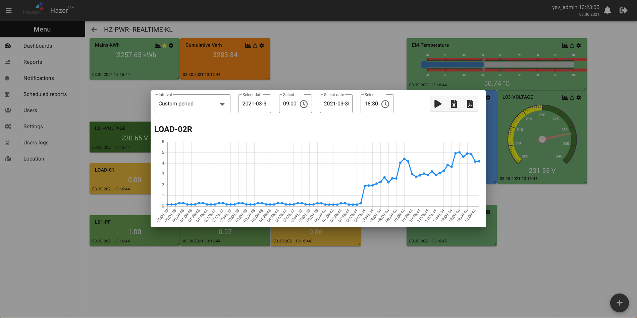Go back using the arrow beside HZ-PWR- REALTIME-KL

click(x=94, y=30)
